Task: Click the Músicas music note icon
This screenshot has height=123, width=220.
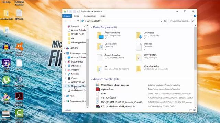Action: pos(69,74)
